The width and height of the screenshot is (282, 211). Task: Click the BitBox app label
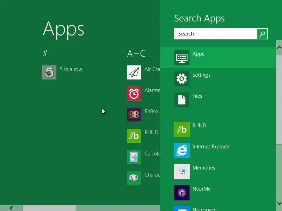pyautogui.click(x=152, y=111)
